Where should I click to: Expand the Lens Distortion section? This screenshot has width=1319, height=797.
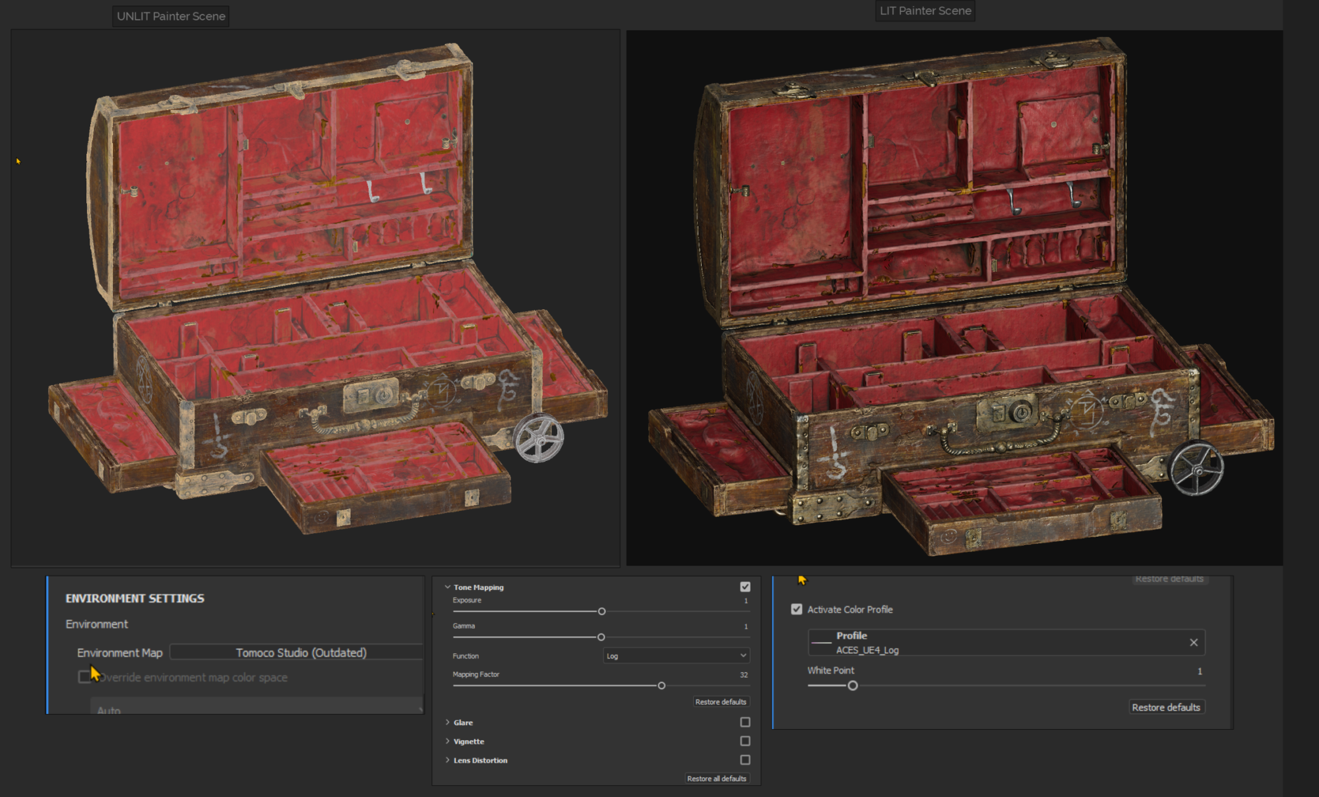coord(448,760)
